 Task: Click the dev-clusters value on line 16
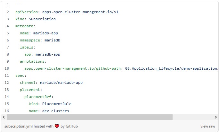[x=56, y=111]
